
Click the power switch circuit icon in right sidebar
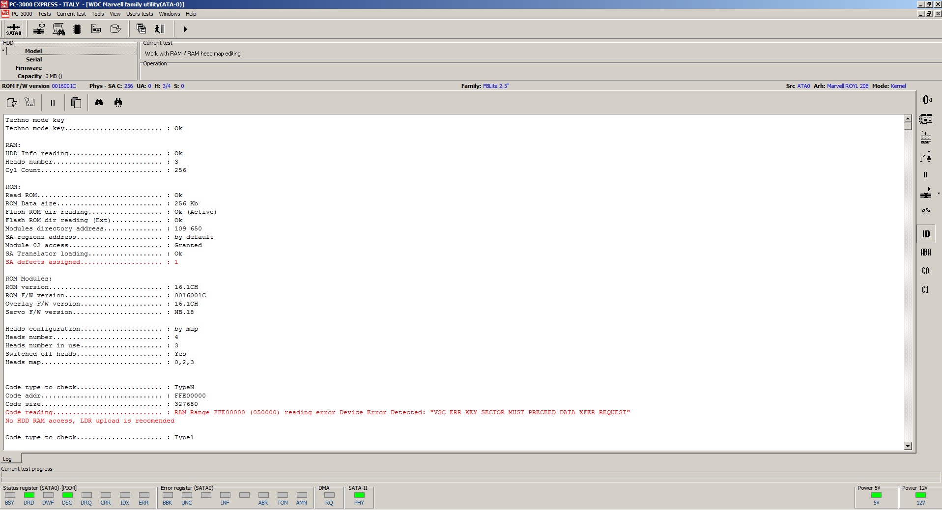[926, 156]
